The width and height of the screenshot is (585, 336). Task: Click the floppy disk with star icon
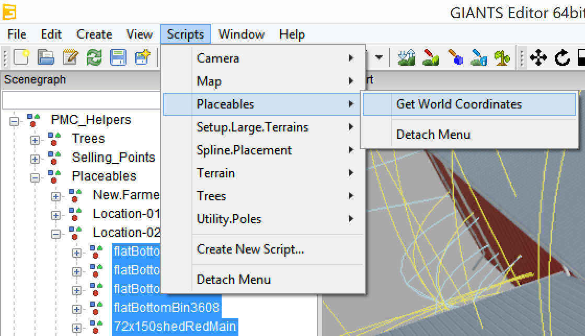[x=142, y=57]
